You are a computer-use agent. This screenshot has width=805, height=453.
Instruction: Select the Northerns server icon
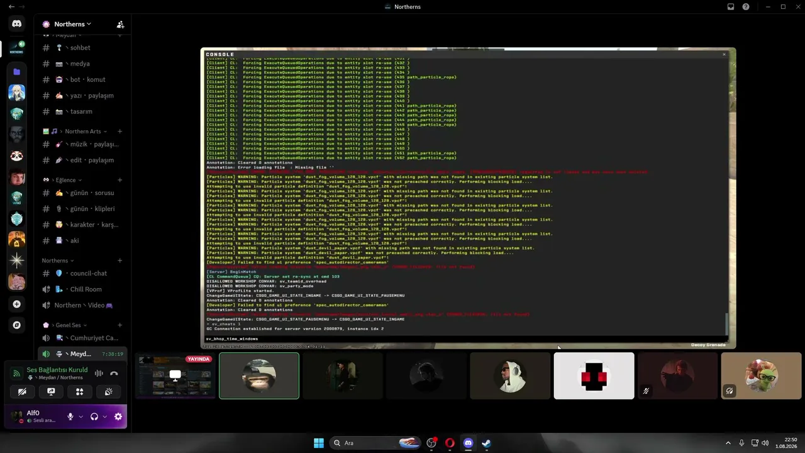17,48
